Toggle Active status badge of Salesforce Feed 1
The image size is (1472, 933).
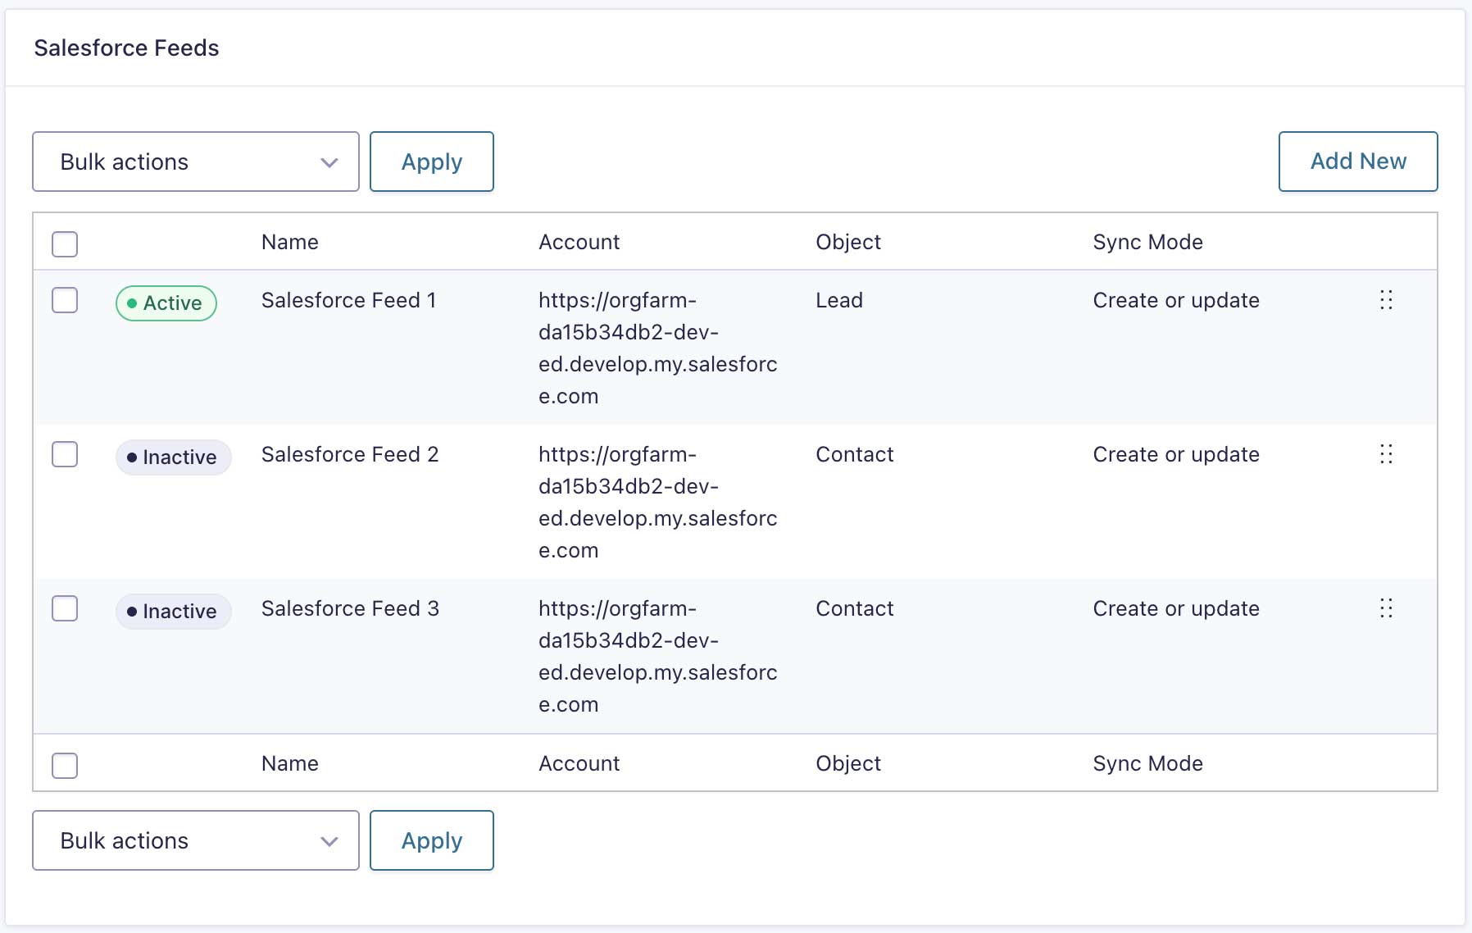pyautogui.click(x=166, y=303)
